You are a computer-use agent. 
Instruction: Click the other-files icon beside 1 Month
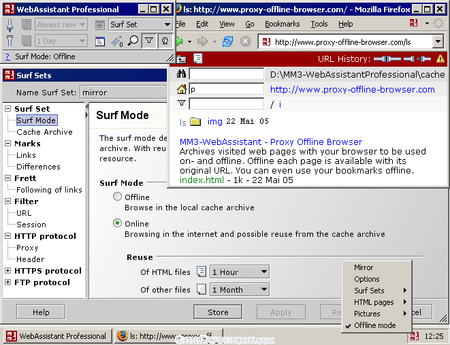(x=202, y=289)
